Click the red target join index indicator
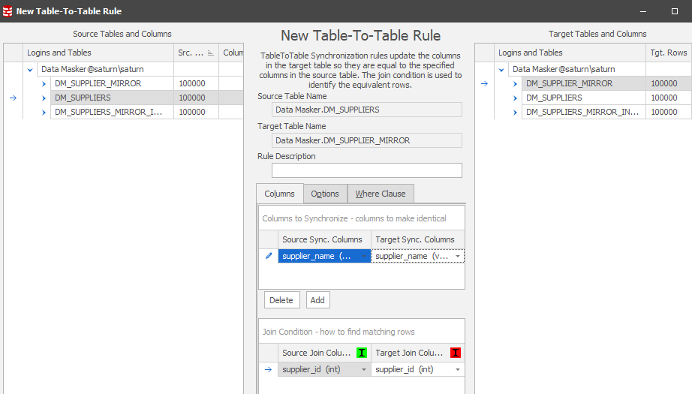Screen dimensions: 692x394 (x=456, y=353)
